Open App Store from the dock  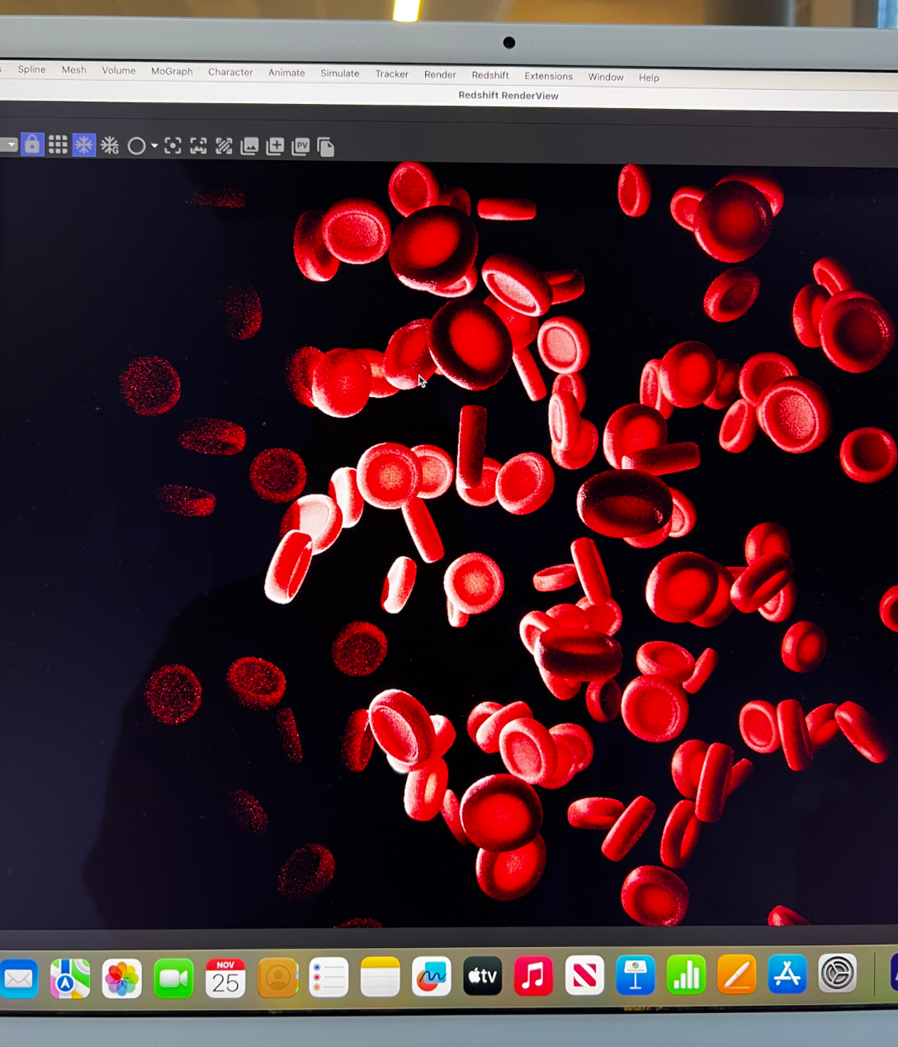(787, 975)
